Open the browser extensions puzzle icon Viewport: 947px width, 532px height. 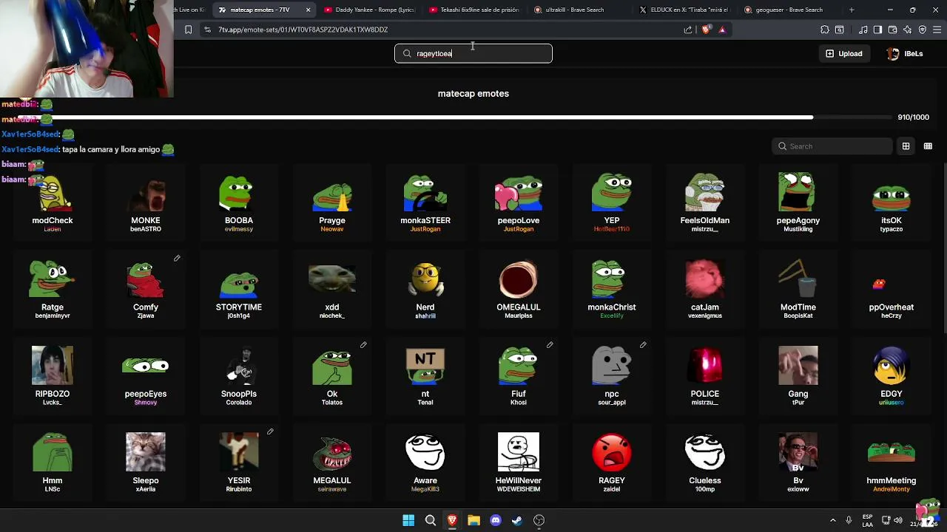pyautogui.click(x=825, y=30)
